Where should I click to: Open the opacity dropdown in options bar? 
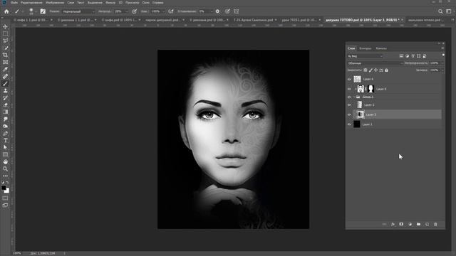[x=127, y=11]
